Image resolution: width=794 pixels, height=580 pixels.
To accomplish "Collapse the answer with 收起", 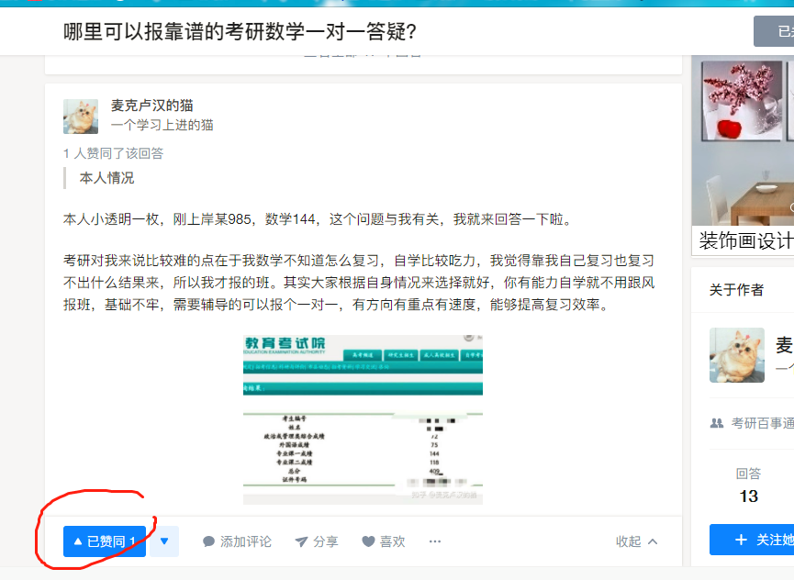I will [x=636, y=541].
